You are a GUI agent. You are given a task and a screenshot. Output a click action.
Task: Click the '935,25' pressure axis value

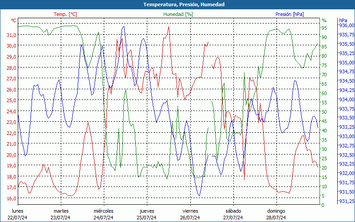346,53
